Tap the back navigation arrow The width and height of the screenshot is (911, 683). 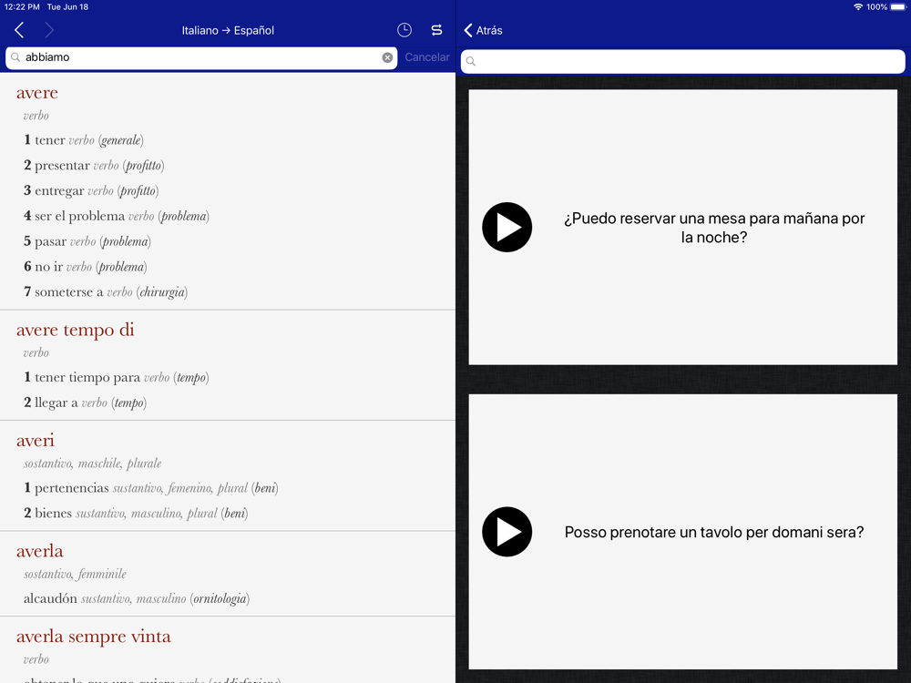point(19,30)
